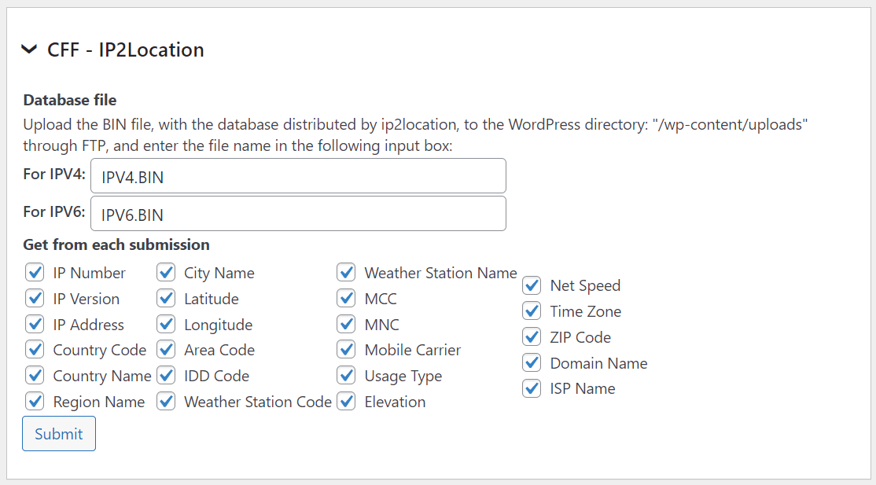876x485 pixels.
Task: Toggle the Latitude checkbox
Action: (166, 299)
